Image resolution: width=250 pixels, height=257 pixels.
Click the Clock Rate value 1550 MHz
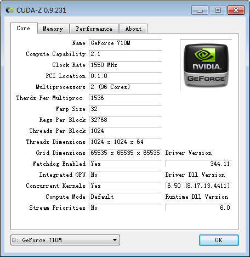[x=126, y=65]
